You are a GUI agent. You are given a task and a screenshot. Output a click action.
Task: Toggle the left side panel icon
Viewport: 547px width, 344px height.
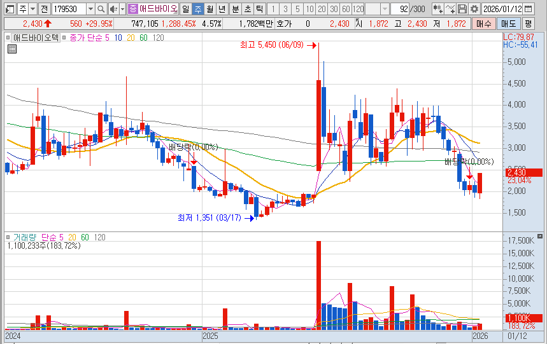10,9
